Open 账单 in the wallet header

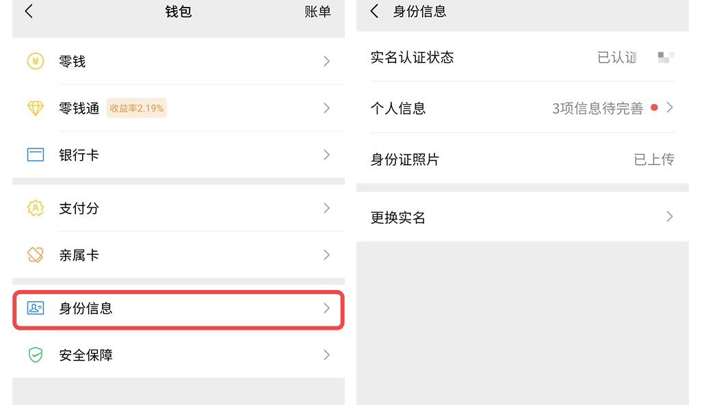point(317,12)
